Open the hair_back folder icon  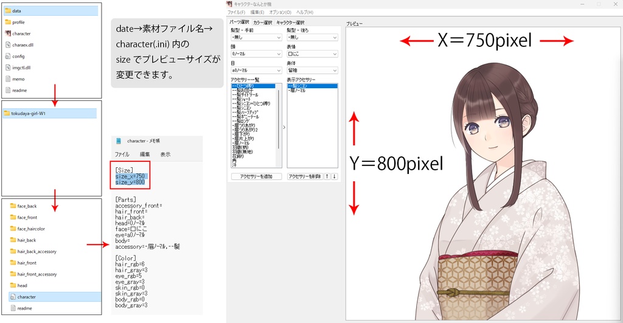(13, 240)
